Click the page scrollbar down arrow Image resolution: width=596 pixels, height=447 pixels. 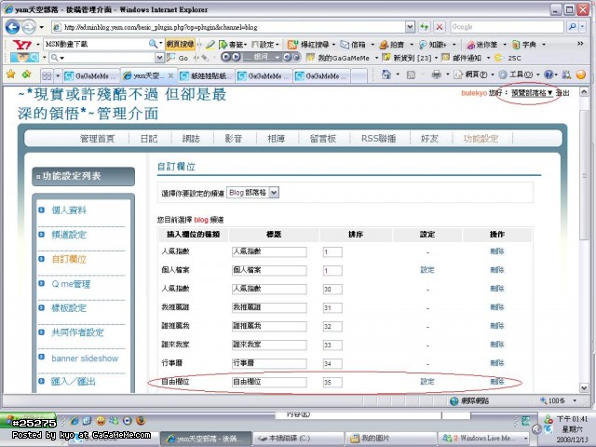pyautogui.click(x=584, y=387)
